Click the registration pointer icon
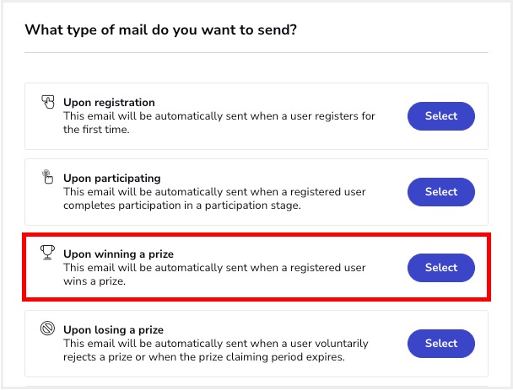 (x=48, y=102)
